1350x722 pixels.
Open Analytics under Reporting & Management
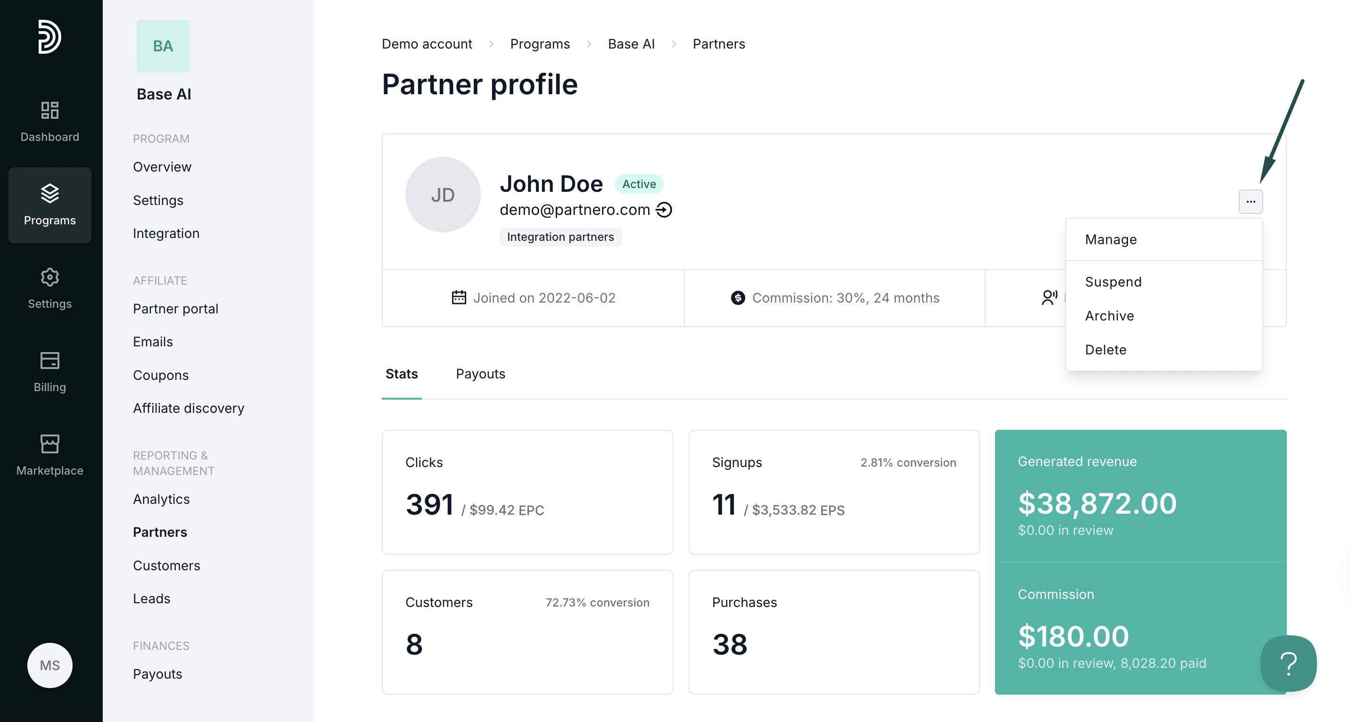[161, 499]
